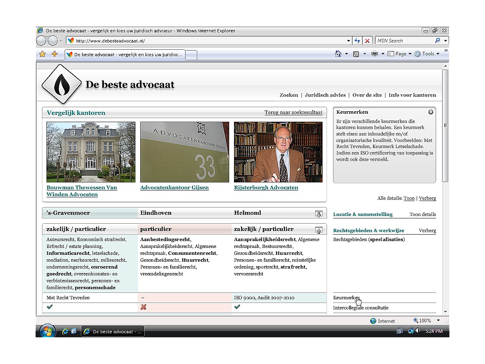485x364 pixels.
Task: Click the red cross in Eindhoven column
Action: coord(143,307)
